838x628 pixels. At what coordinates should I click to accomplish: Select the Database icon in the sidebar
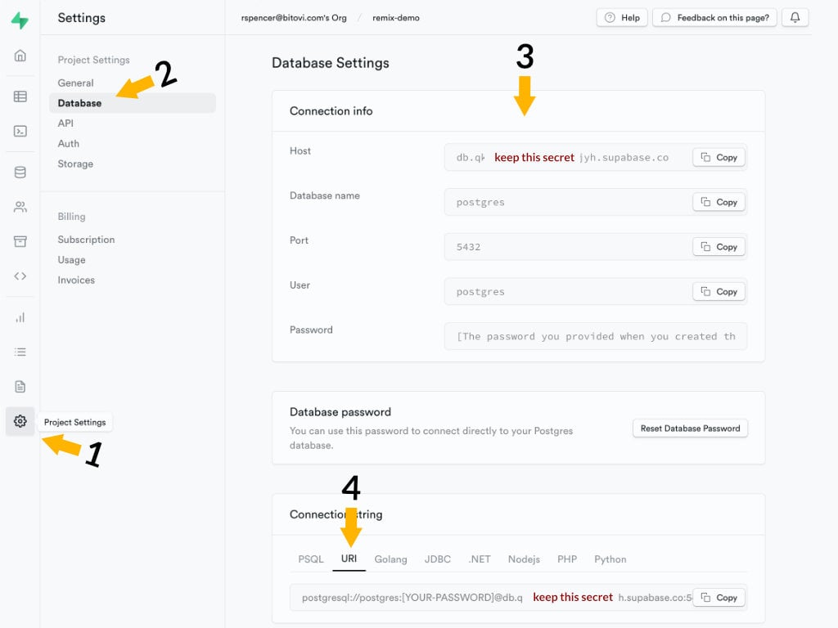(19, 172)
